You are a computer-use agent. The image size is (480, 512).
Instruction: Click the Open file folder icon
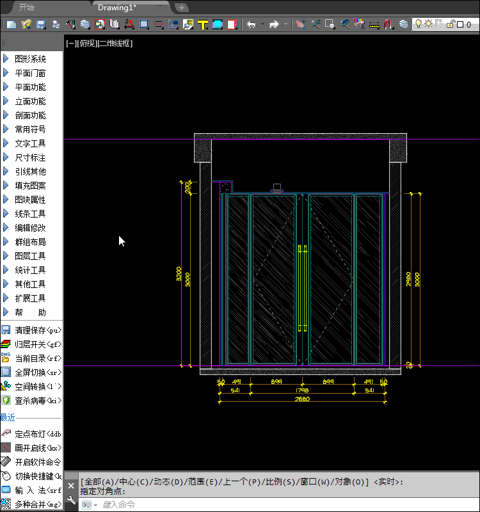coord(26,24)
